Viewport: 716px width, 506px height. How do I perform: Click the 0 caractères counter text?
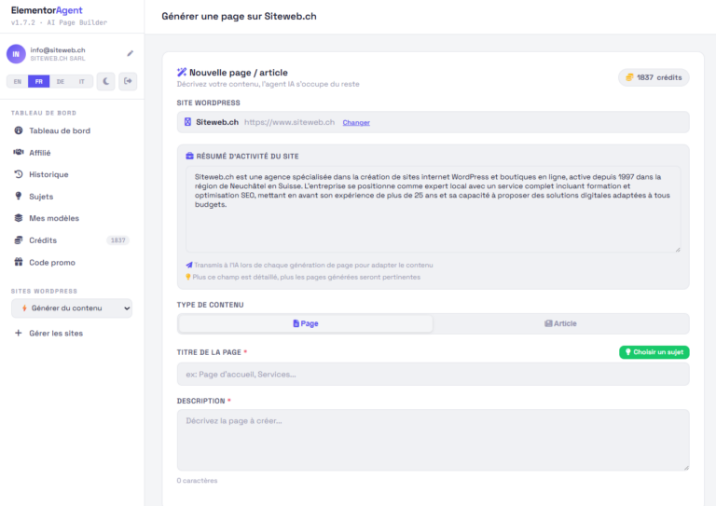[x=197, y=481]
